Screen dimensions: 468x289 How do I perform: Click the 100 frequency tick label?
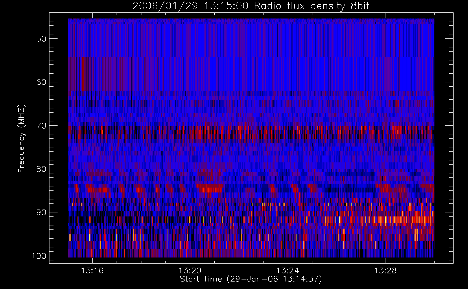coord(39,256)
